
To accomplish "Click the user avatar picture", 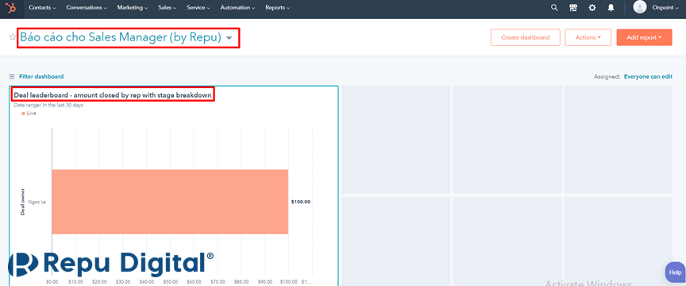I will (640, 7).
